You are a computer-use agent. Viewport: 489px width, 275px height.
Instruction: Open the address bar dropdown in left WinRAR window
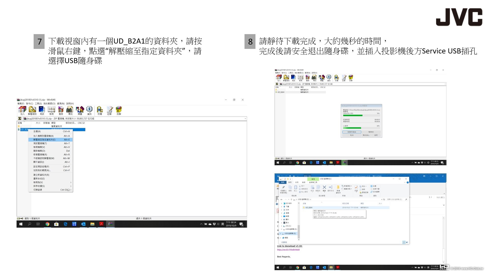(x=245, y=119)
